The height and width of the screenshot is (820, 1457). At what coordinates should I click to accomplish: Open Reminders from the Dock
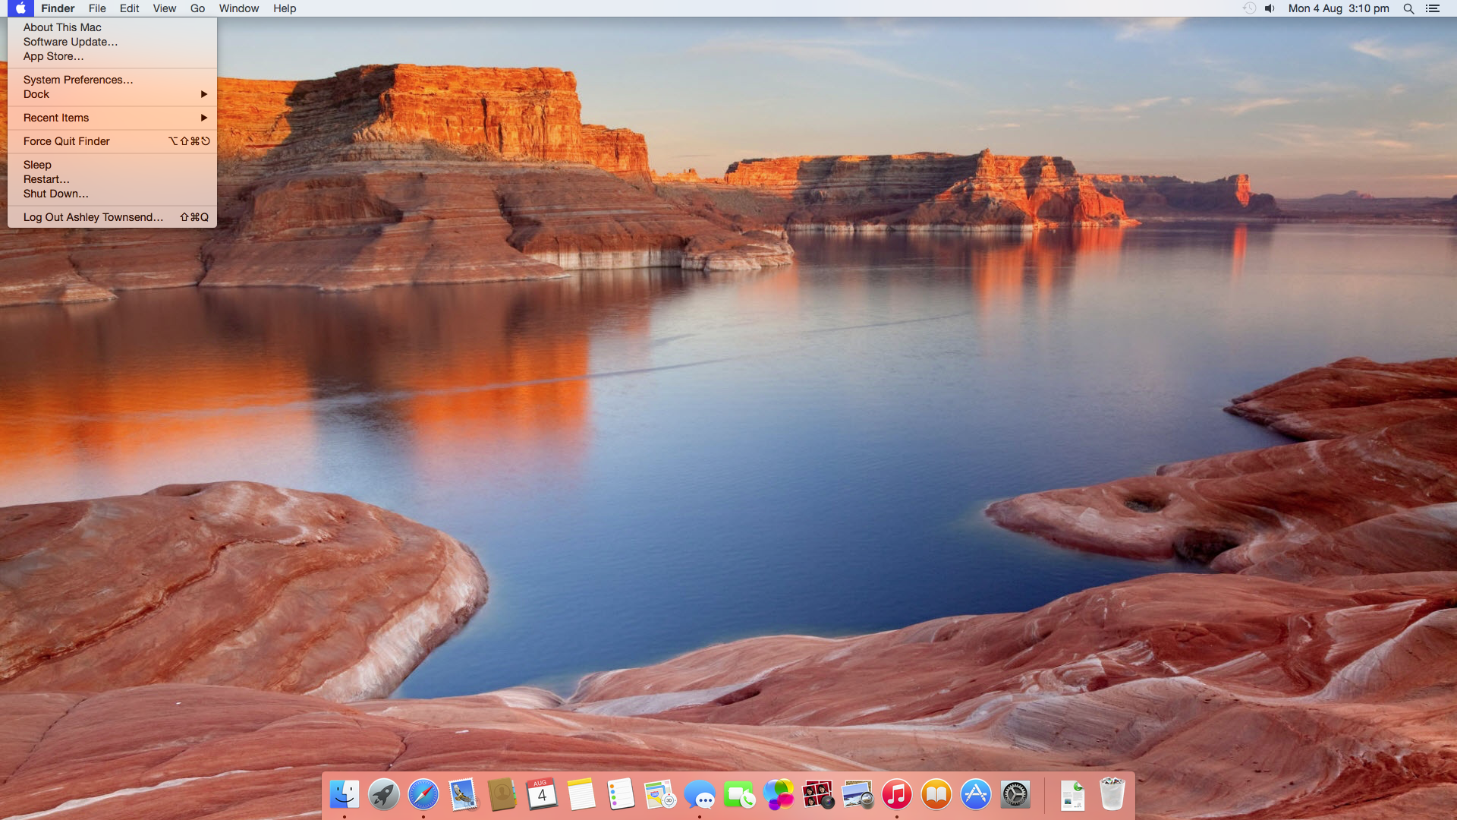[621, 795]
